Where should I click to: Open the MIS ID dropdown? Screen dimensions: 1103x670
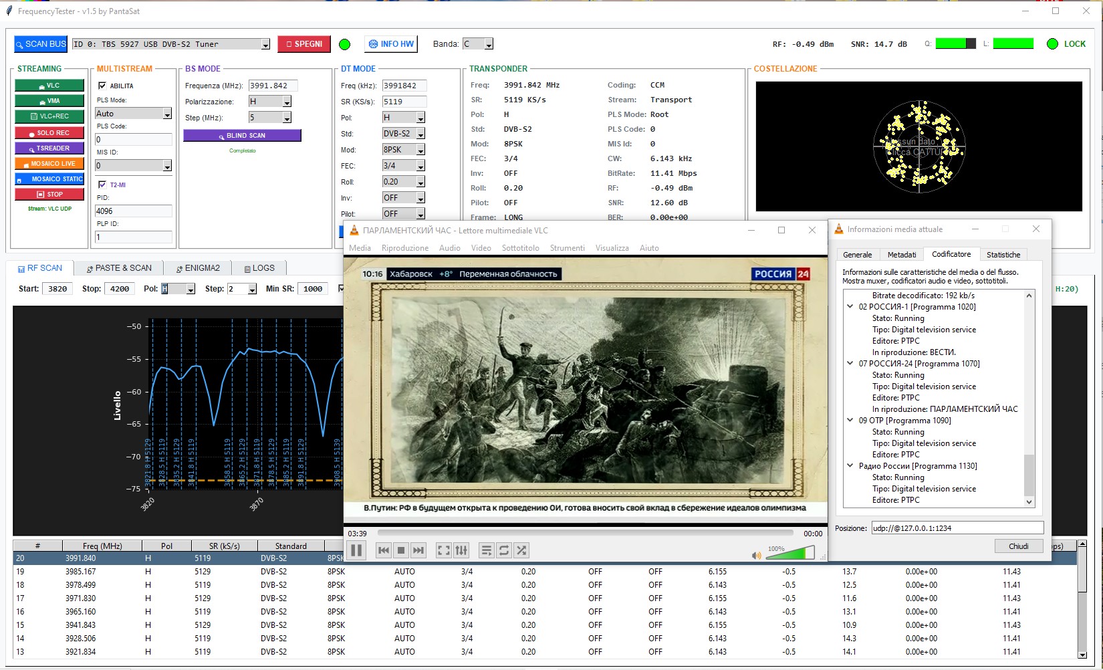pyautogui.click(x=167, y=166)
